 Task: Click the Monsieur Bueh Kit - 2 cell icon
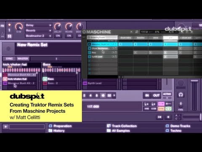(x=5, y=83)
